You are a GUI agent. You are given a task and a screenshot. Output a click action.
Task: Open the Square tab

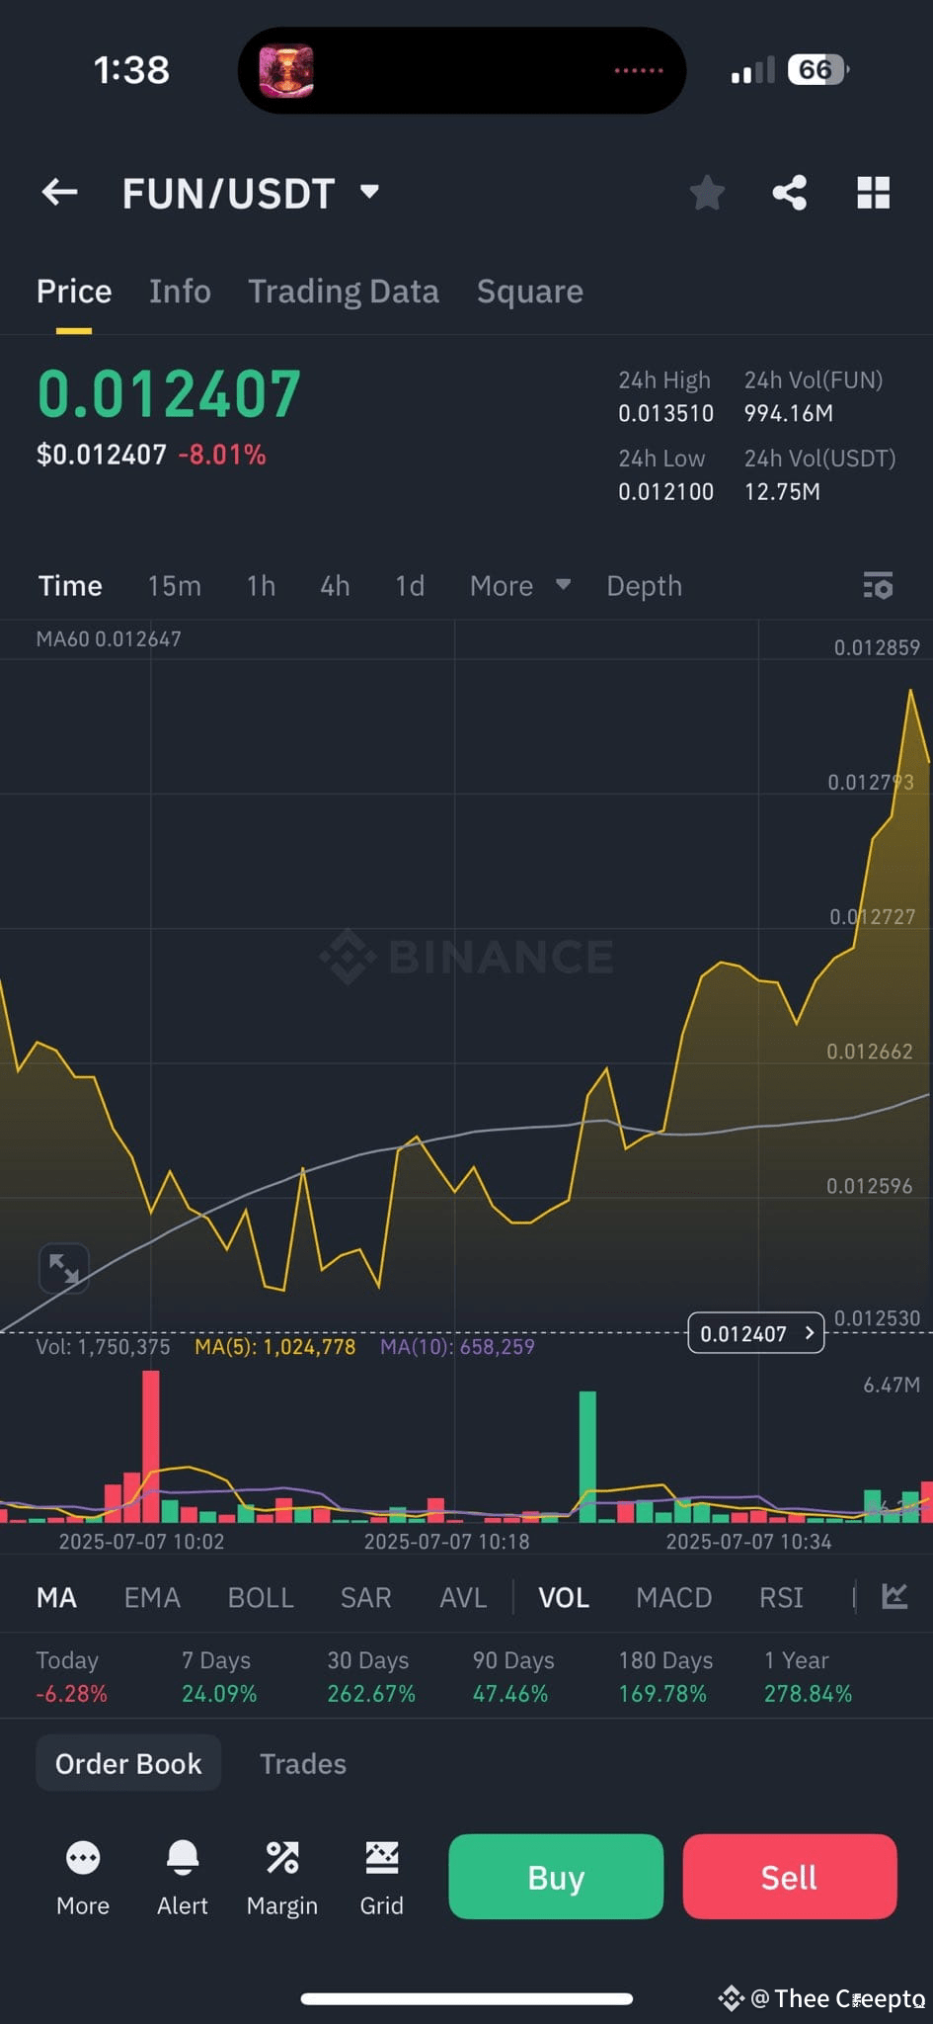point(530,292)
